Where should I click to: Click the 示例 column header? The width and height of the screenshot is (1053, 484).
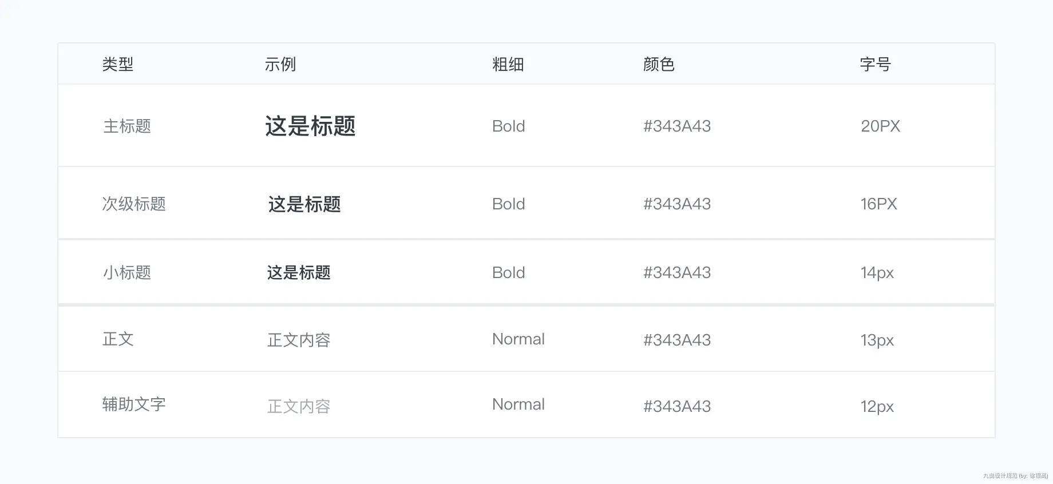(x=280, y=64)
